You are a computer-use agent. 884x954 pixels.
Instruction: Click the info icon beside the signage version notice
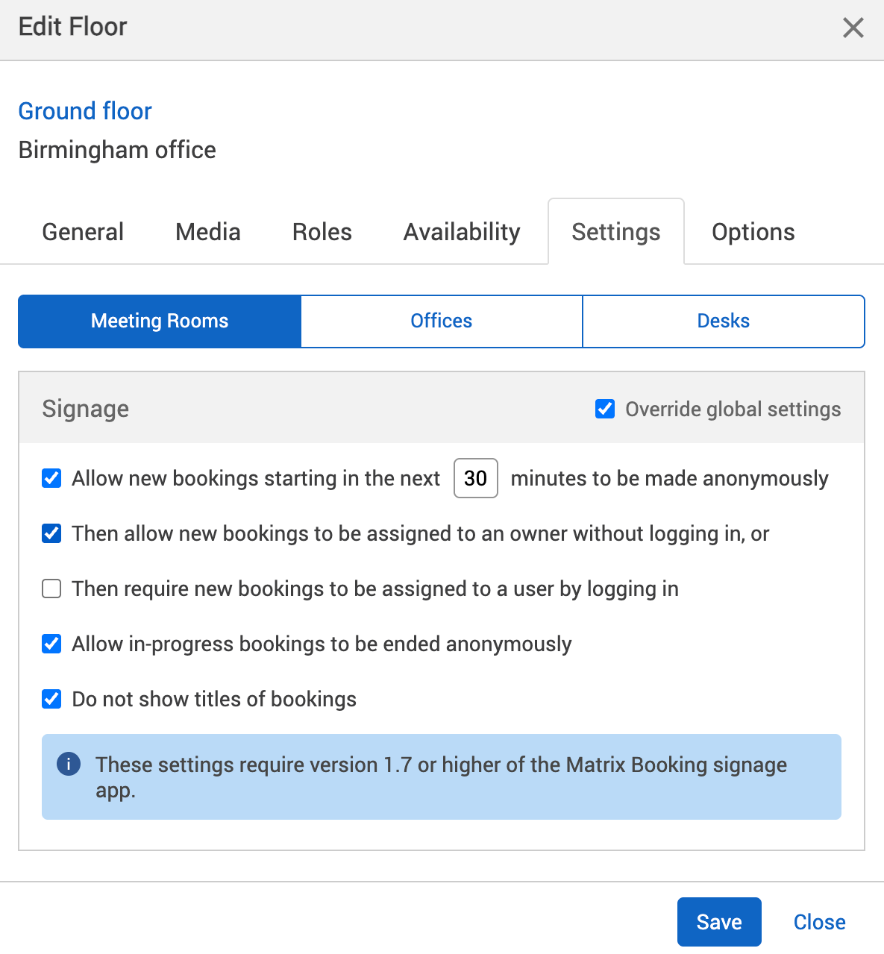tap(68, 765)
